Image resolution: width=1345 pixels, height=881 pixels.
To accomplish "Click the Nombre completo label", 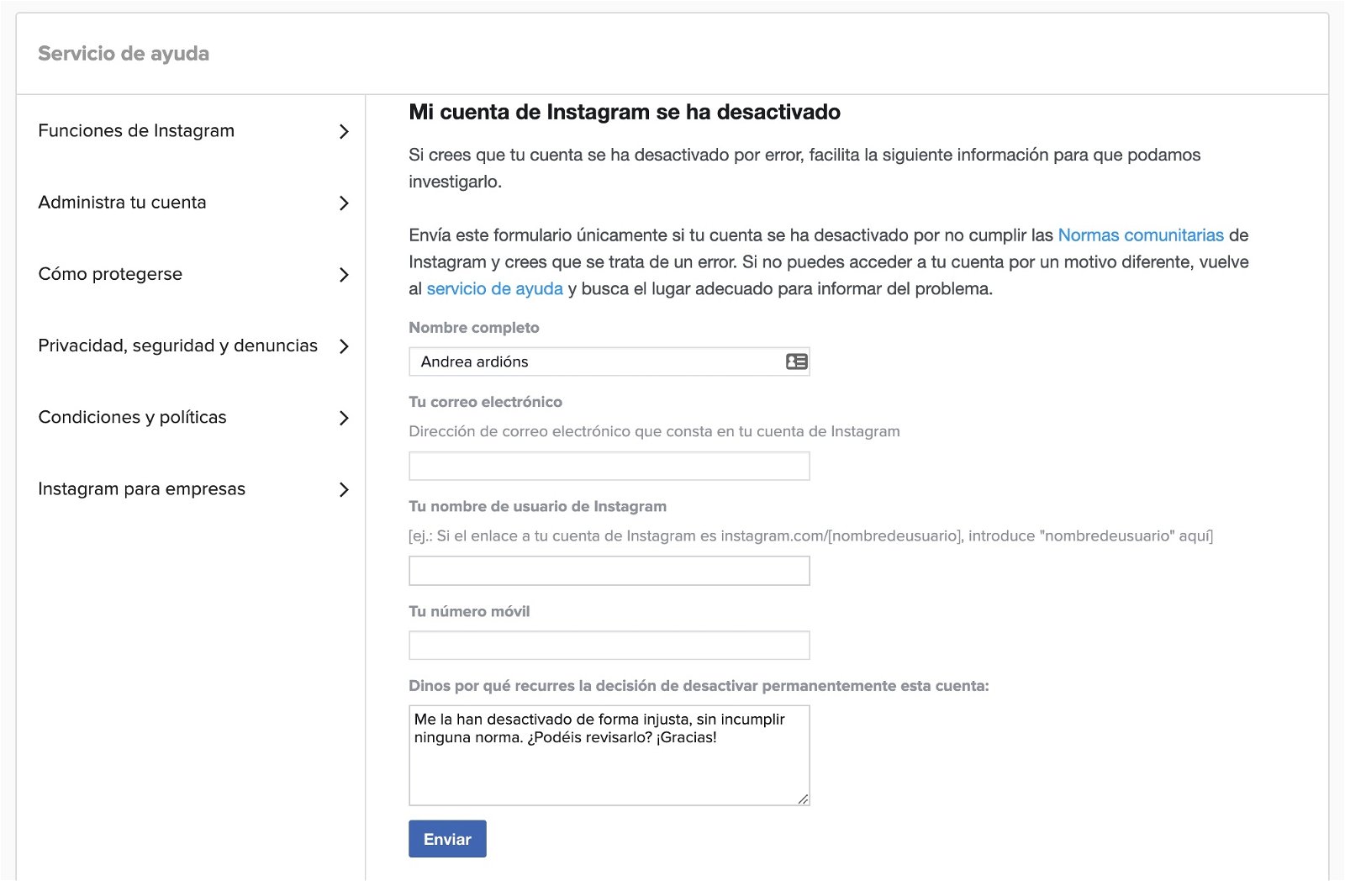I will pyautogui.click(x=474, y=328).
